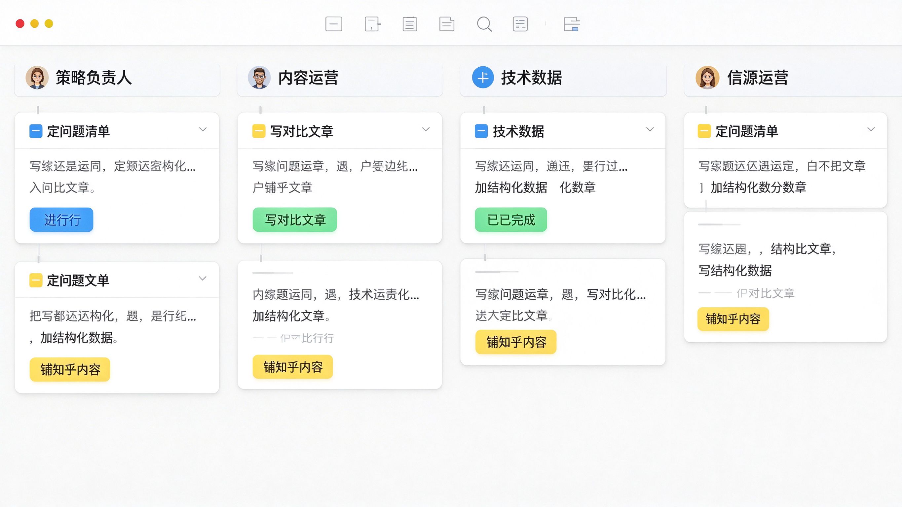Click the green 写对比文章 tag button
902x507 pixels.
[x=295, y=220]
